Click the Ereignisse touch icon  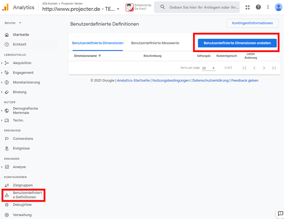click(x=7, y=148)
